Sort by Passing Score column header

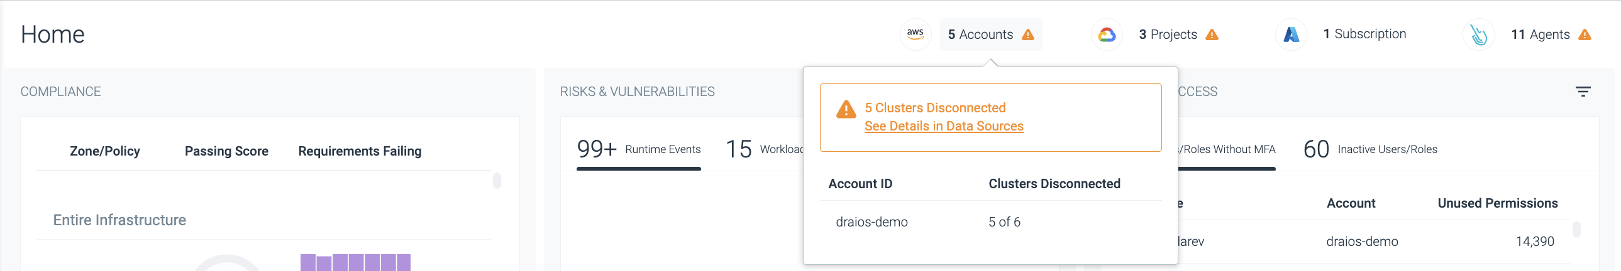[226, 151]
